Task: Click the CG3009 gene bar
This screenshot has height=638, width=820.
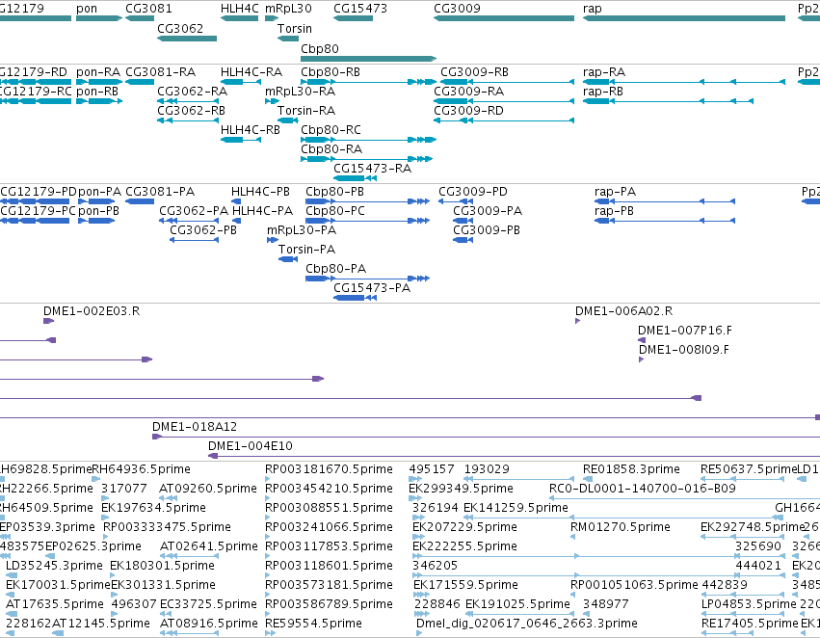Action: click(x=504, y=18)
